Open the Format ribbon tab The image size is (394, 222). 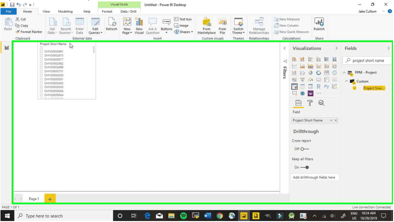[x=107, y=11]
